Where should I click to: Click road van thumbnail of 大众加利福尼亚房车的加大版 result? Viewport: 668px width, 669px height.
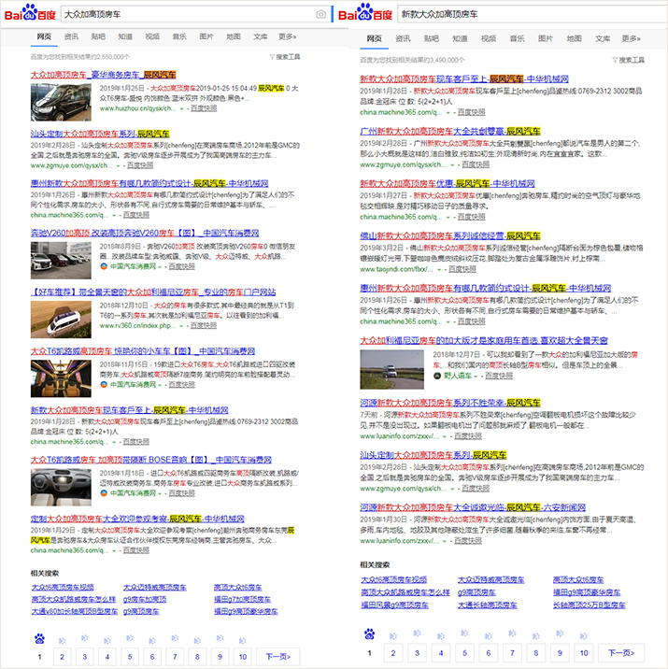392,369
